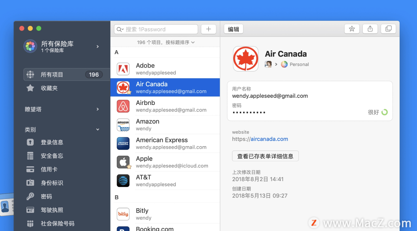Click the 很好 strength label
This screenshot has height=231, width=417.
click(x=373, y=112)
